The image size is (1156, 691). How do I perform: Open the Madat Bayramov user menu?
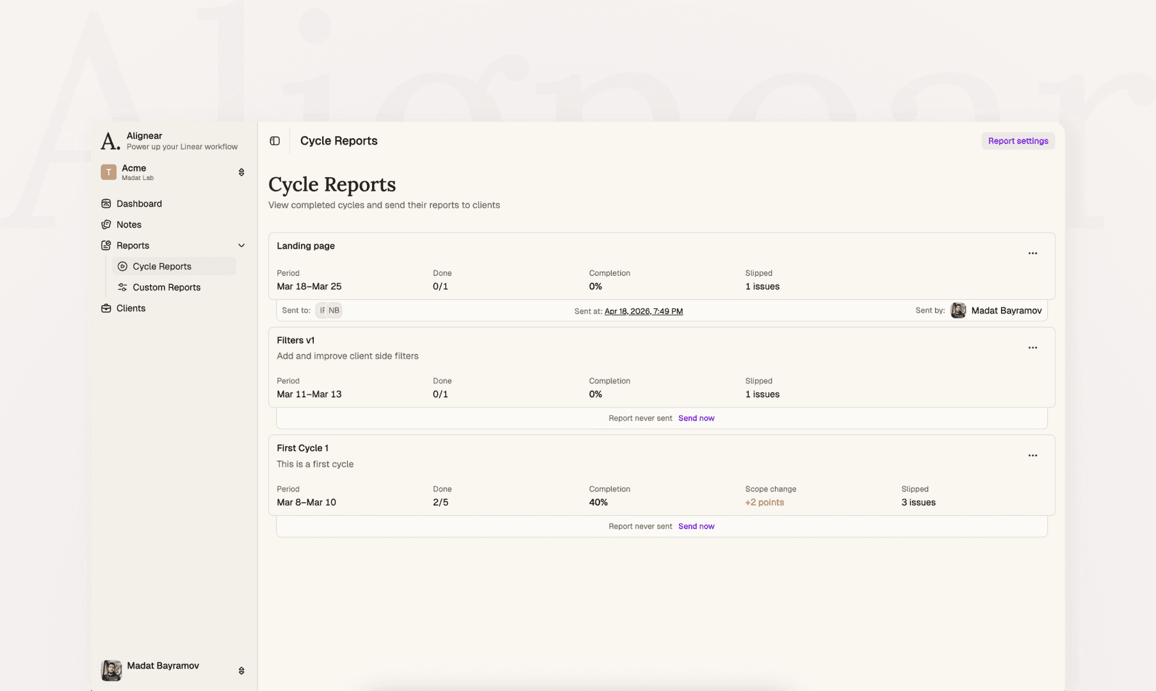pyautogui.click(x=173, y=671)
